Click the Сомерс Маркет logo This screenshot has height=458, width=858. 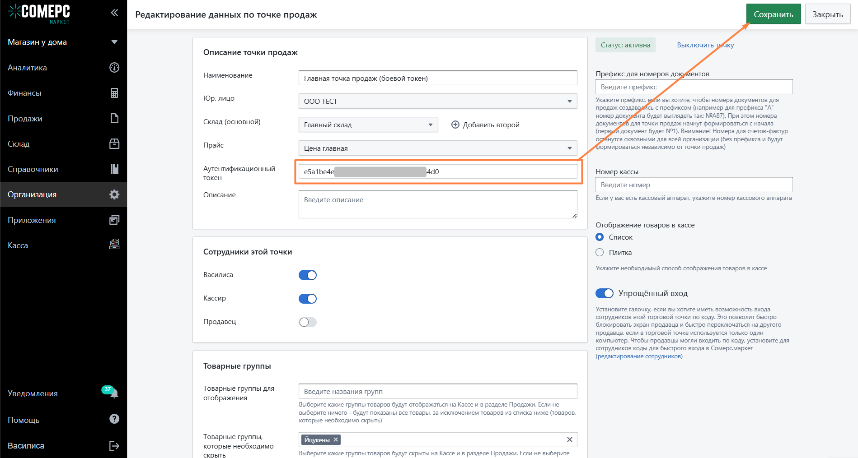coord(39,13)
